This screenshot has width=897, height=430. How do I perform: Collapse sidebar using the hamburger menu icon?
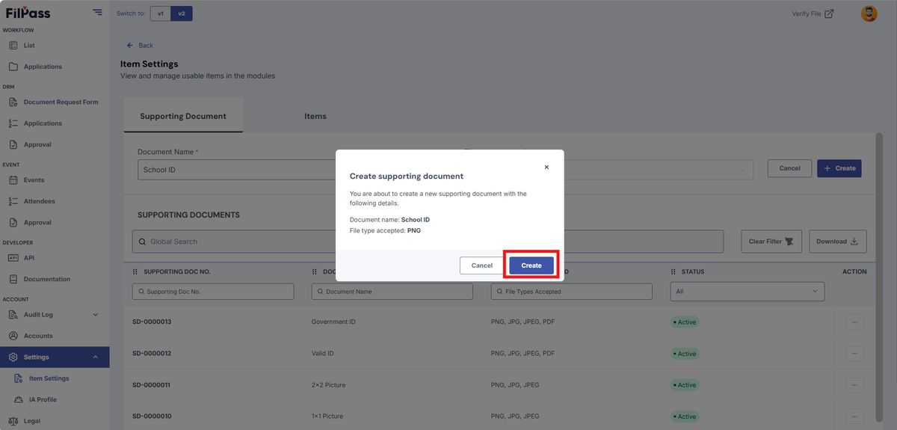97,13
